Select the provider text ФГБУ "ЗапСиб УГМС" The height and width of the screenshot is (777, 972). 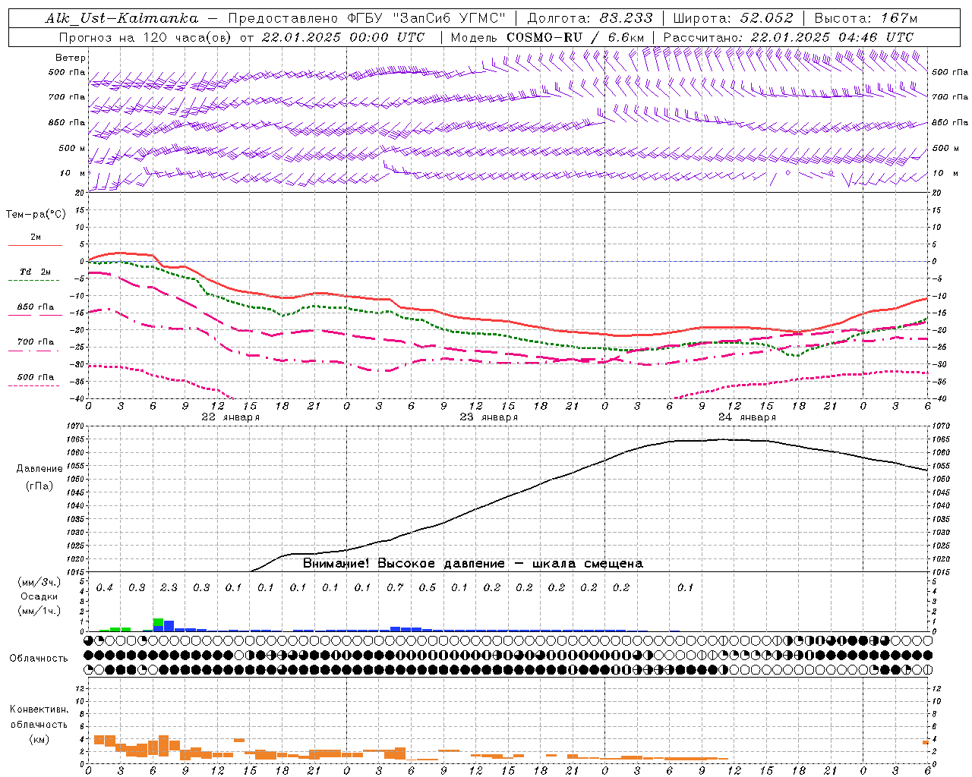click(x=426, y=18)
